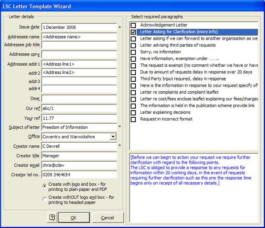Screen dimensions: 265x228
Task: Open the Office dropdown arrow
Action: tap(113, 136)
